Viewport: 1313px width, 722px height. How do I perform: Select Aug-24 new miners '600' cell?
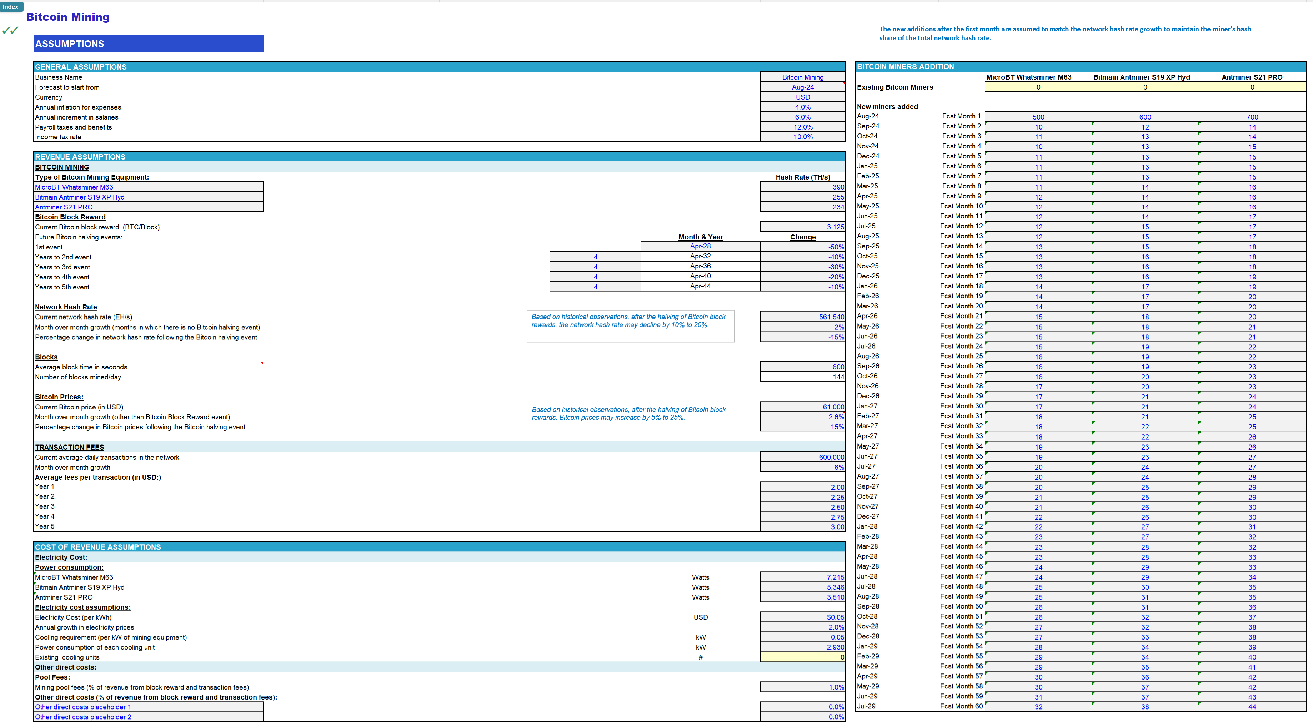tap(1145, 117)
